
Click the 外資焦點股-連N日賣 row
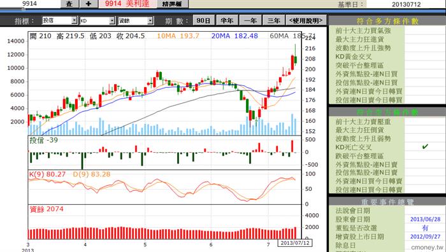387,164
